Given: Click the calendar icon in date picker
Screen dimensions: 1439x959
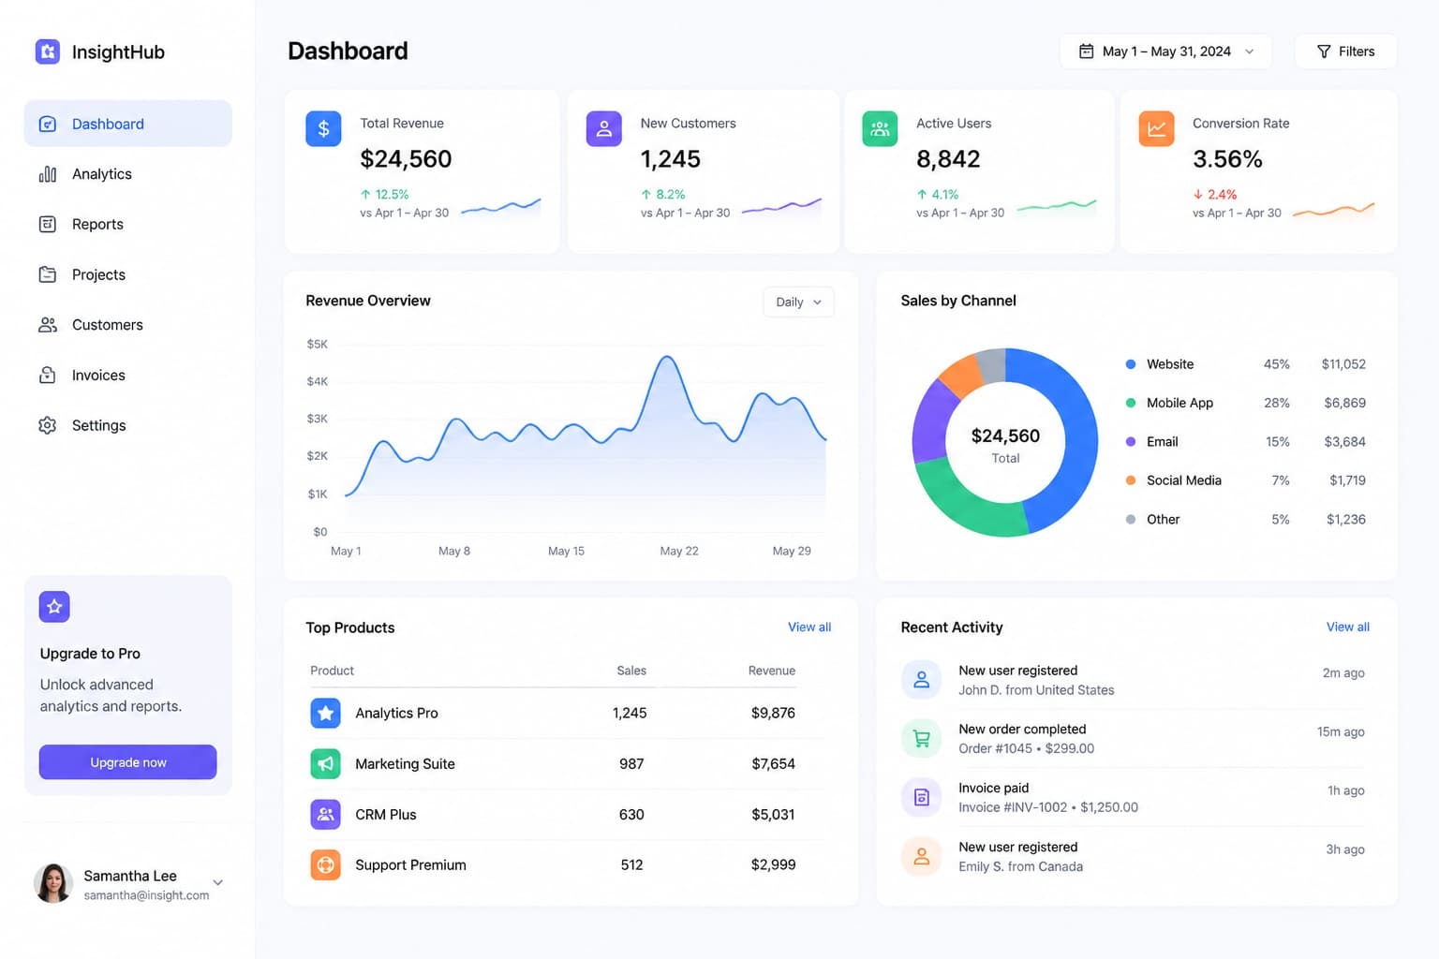Looking at the screenshot, I should click(1086, 52).
